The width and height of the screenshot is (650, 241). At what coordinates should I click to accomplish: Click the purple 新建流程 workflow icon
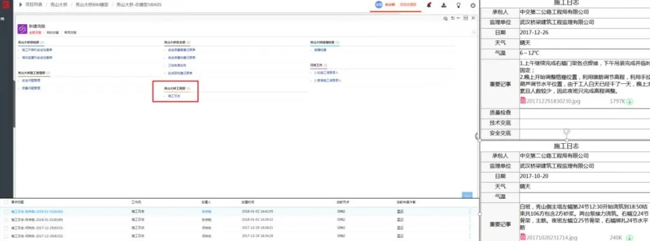pos(22,30)
